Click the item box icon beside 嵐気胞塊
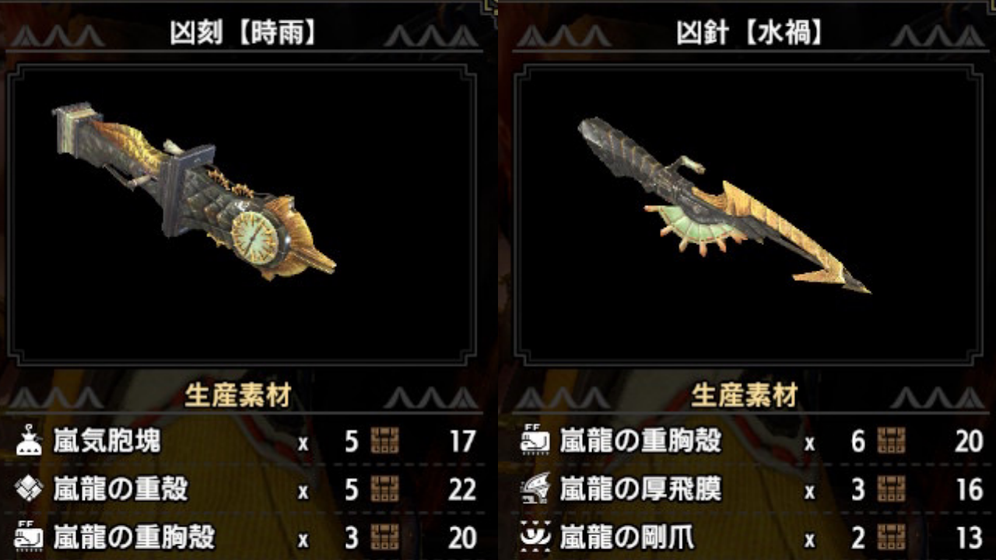The width and height of the screenshot is (996, 560). pyautogui.click(x=384, y=442)
